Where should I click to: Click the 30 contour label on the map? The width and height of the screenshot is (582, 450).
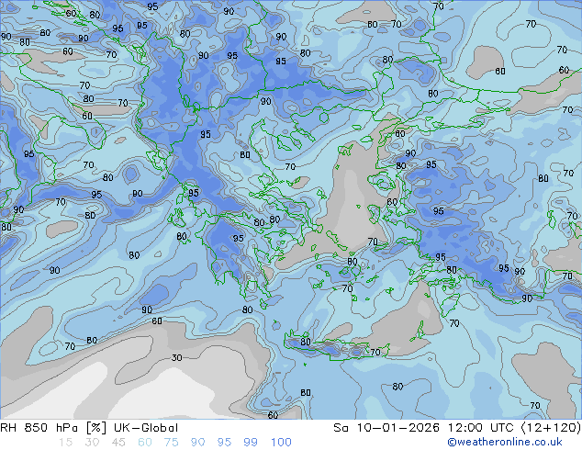tap(176, 357)
